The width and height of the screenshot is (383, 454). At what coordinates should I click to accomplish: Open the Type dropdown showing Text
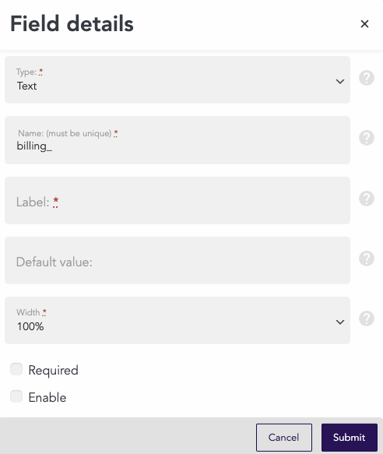click(x=177, y=79)
